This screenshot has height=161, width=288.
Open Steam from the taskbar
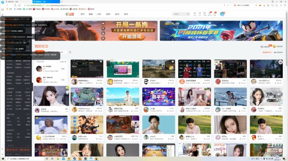pos(74,159)
